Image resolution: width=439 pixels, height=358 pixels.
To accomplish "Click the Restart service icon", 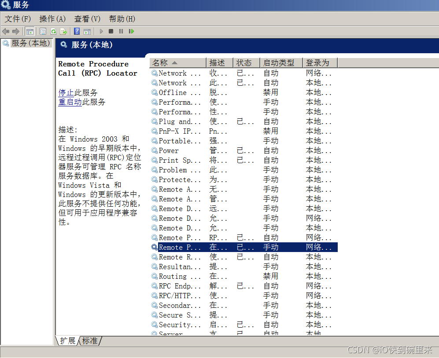I will tap(131, 31).
